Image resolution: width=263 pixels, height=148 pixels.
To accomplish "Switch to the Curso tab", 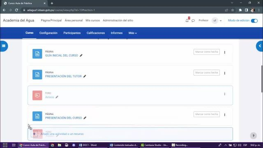I will point(29,33).
